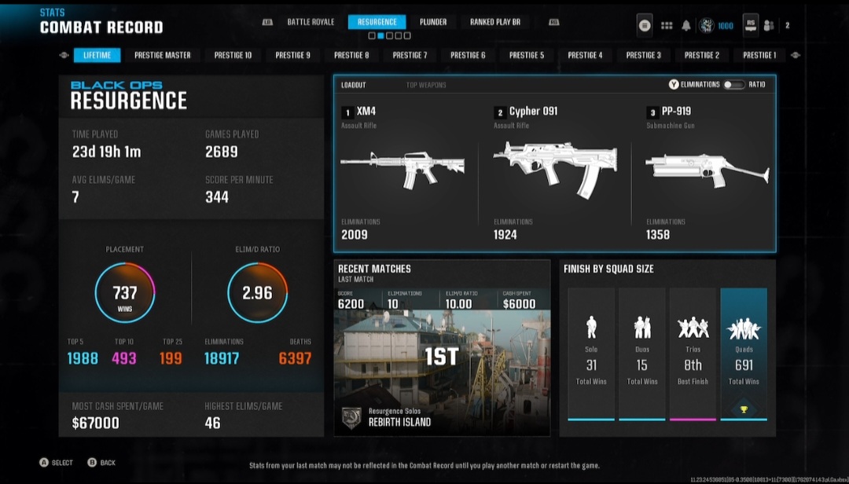Open the social friends icon

pyautogui.click(x=769, y=26)
